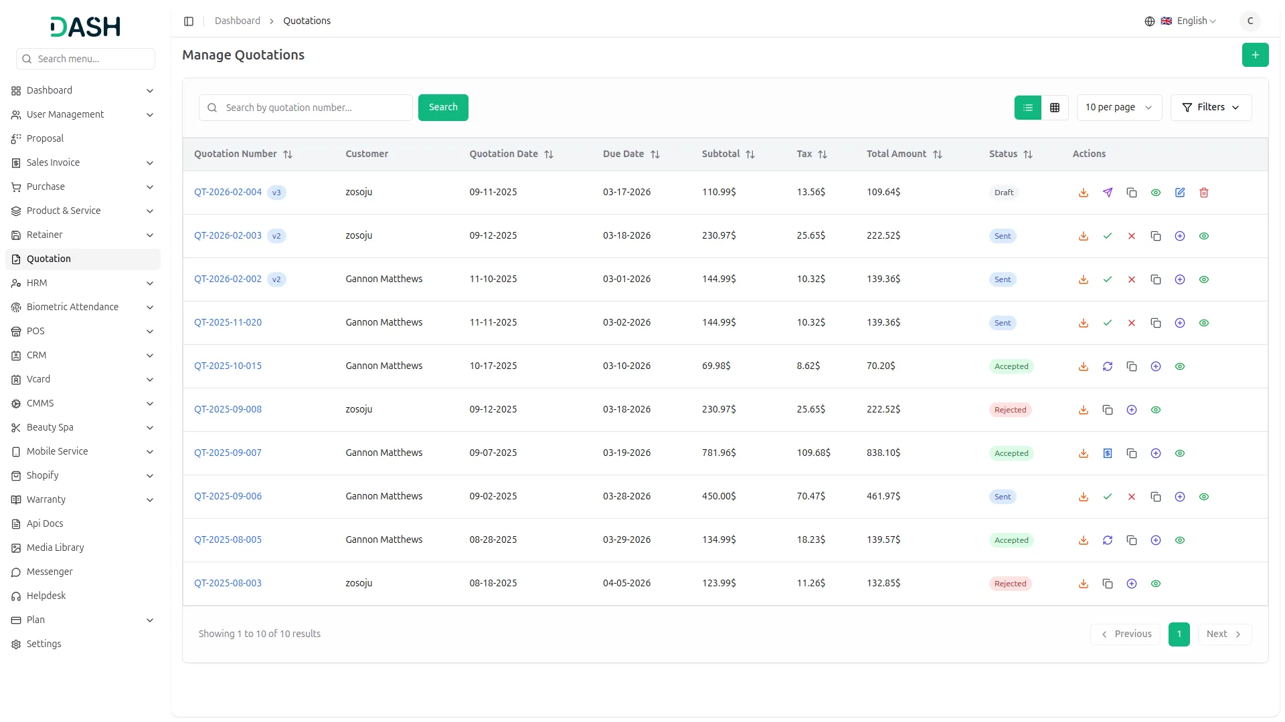The image size is (1285, 722).
Task: Edit quotation QT-2026-02-004
Action: pos(1179,193)
